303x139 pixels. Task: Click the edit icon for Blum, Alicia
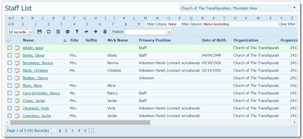17,86
